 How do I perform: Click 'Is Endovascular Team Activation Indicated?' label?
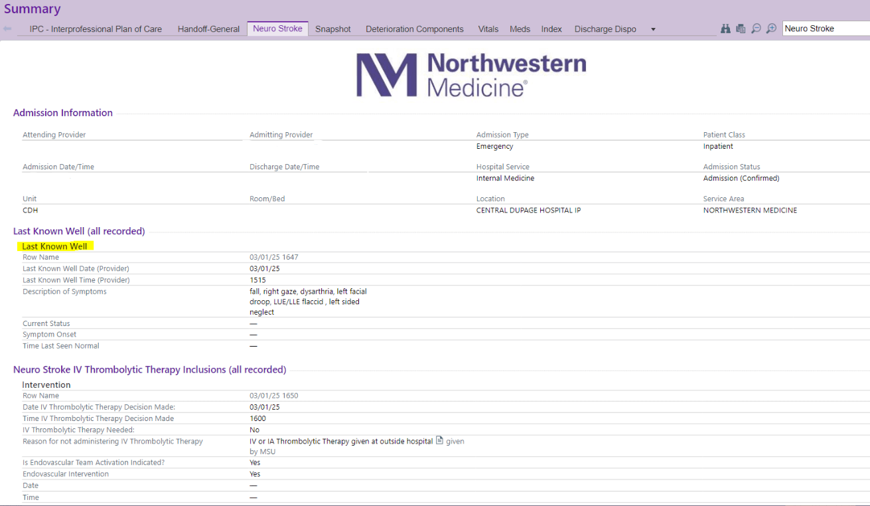point(94,463)
